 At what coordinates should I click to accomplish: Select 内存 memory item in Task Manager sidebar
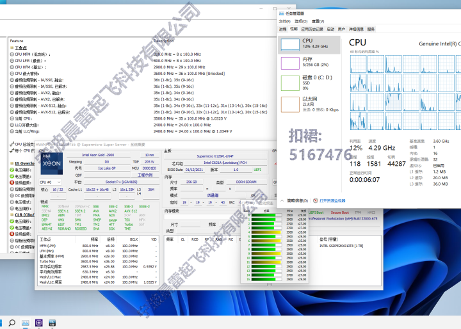click(x=309, y=63)
